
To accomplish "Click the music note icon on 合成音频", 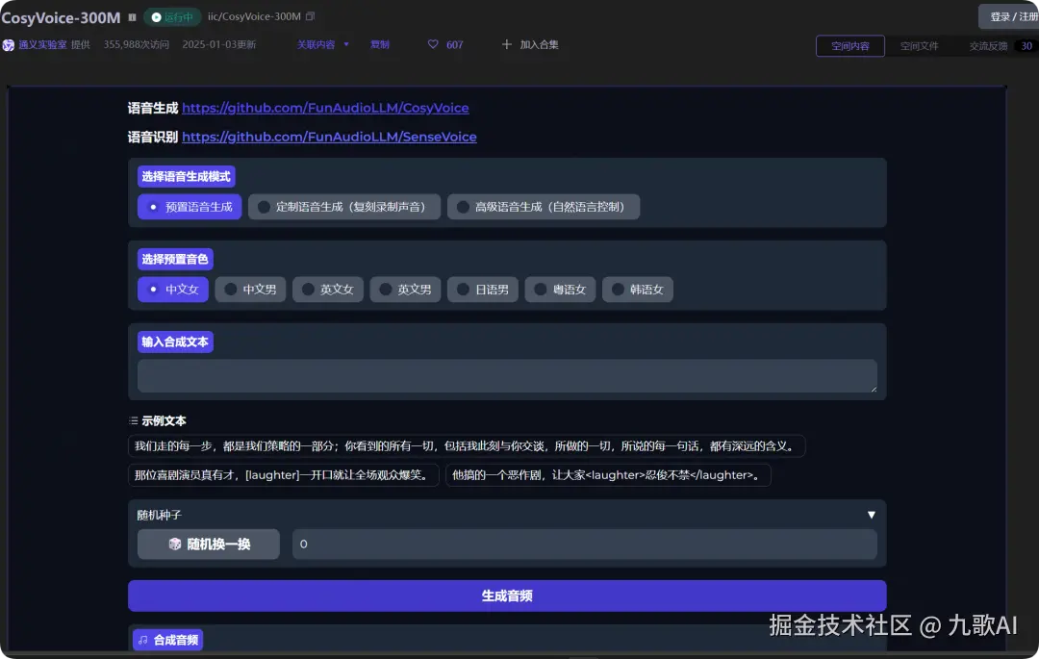I will click(x=145, y=639).
